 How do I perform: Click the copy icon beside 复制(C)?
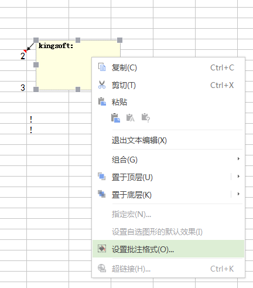(x=102, y=67)
